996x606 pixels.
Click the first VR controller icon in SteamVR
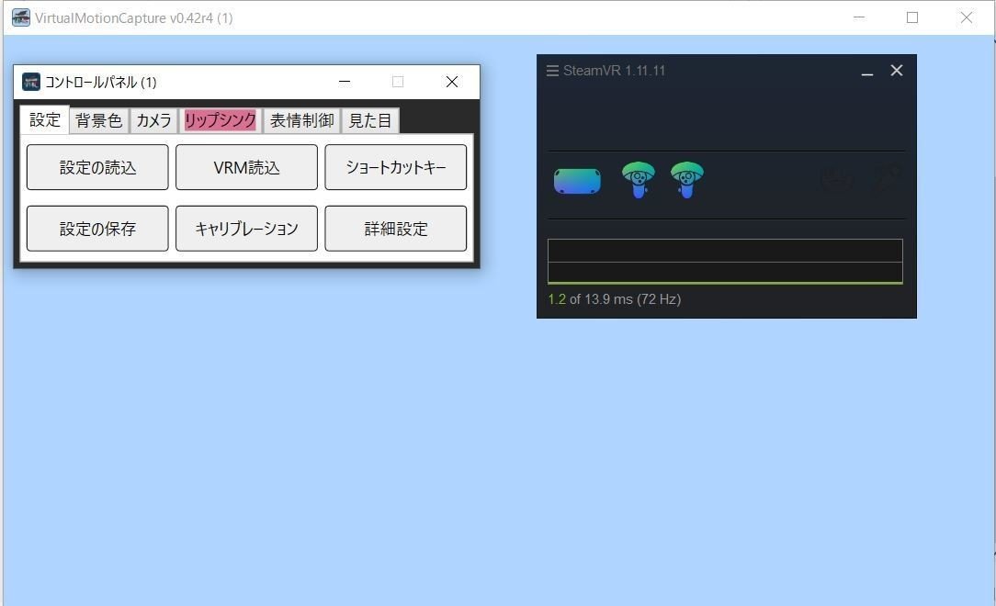tap(638, 180)
